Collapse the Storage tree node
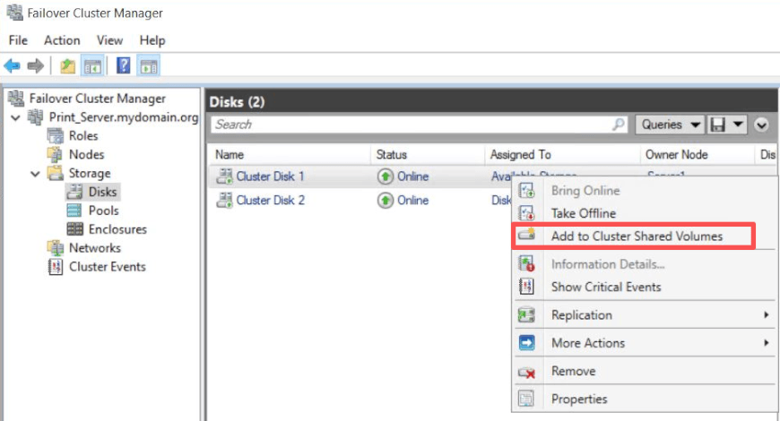The image size is (780, 421). (x=35, y=174)
